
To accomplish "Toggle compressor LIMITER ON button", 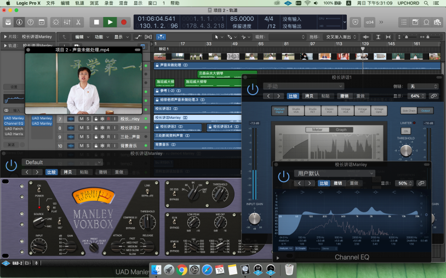I will point(406,131).
